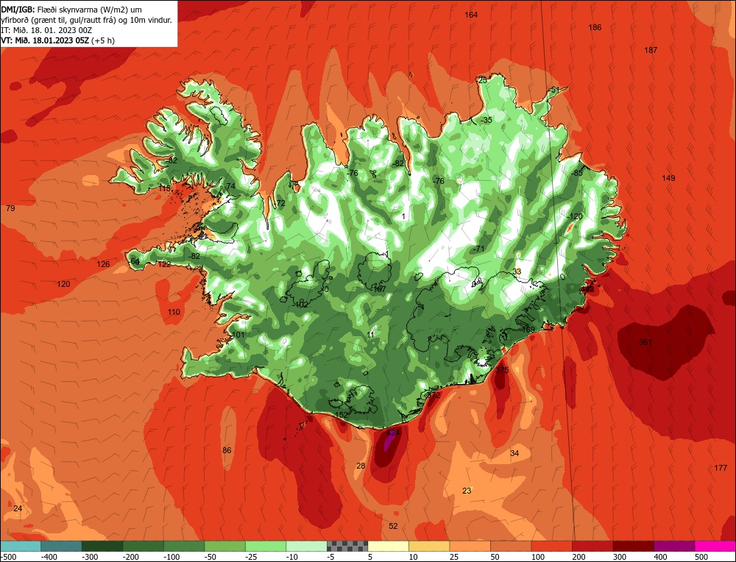
Task: Pick the purple legend swatch between 400 and 500
Action: pyautogui.click(x=674, y=546)
